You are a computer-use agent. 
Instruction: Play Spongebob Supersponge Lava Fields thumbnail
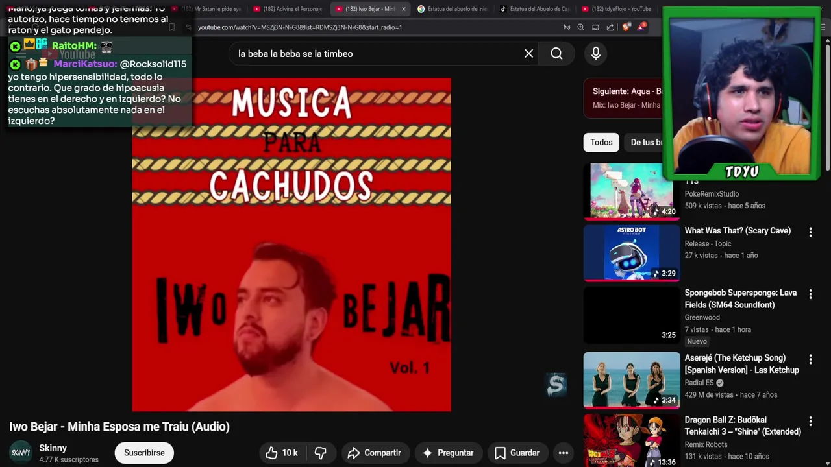[x=632, y=315]
